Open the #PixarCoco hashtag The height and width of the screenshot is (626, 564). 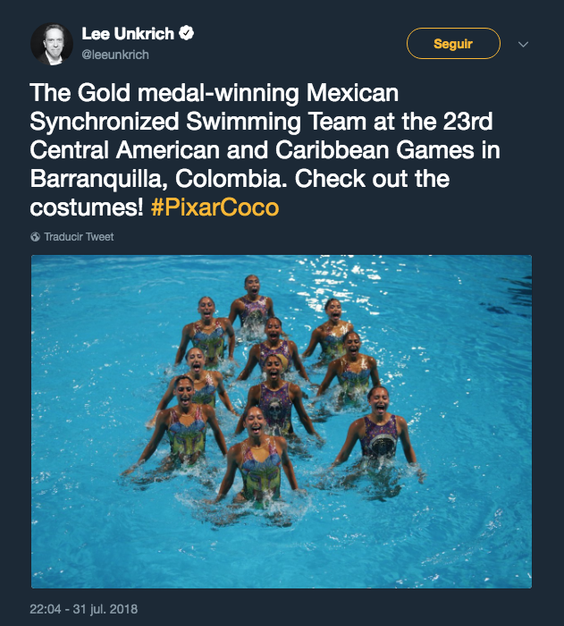tap(215, 207)
